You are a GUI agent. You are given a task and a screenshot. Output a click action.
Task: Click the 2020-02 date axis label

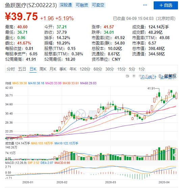(62, 182)
